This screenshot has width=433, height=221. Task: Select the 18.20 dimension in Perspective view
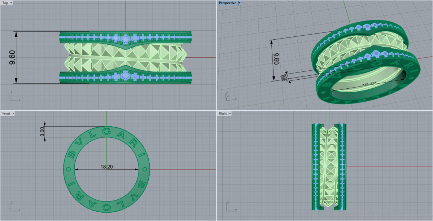coord(368,84)
